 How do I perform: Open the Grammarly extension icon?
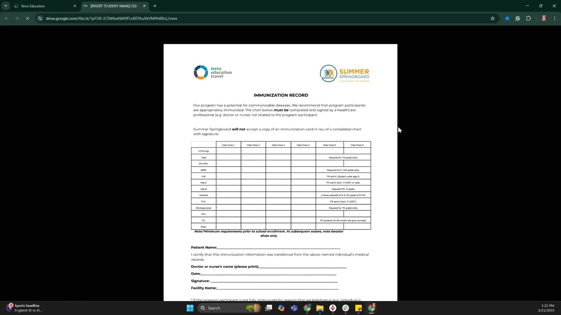518,18
